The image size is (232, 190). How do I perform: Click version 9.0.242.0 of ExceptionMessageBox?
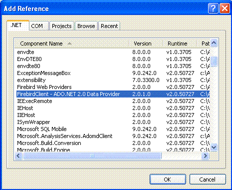click(x=144, y=73)
